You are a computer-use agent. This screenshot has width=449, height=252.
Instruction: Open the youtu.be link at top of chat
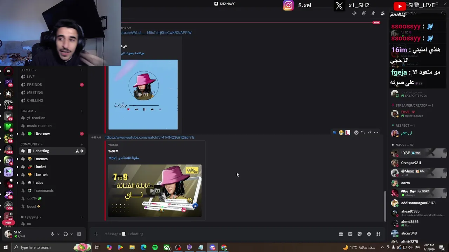point(156,33)
